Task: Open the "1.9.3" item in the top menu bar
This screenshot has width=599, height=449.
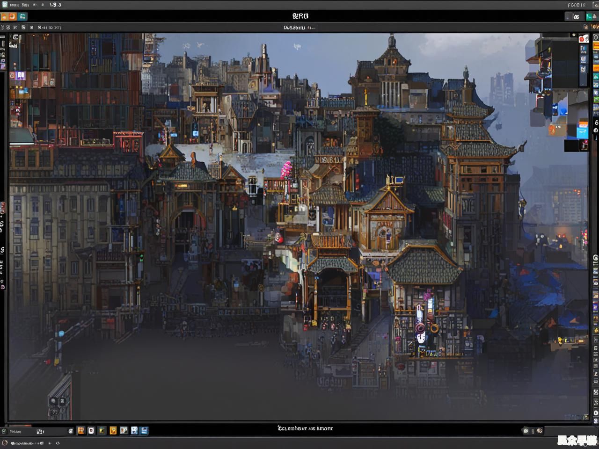Action: [x=55, y=5]
